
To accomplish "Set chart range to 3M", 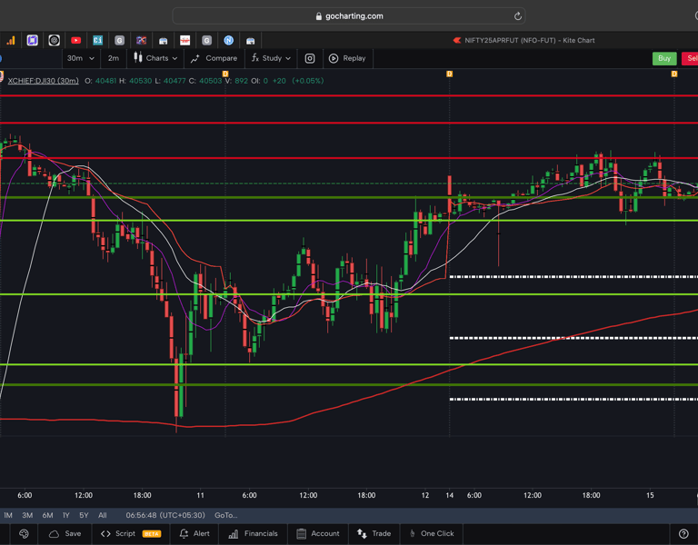I will (x=27, y=515).
